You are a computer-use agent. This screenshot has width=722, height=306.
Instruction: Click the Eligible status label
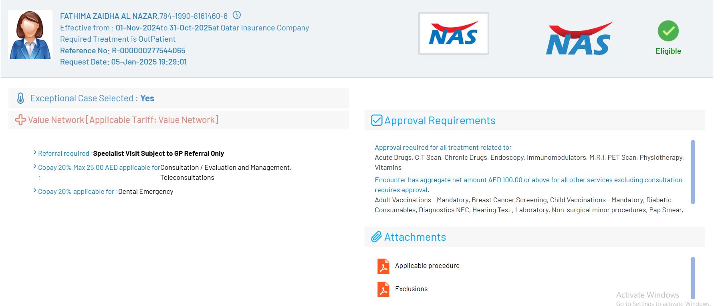pos(668,51)
